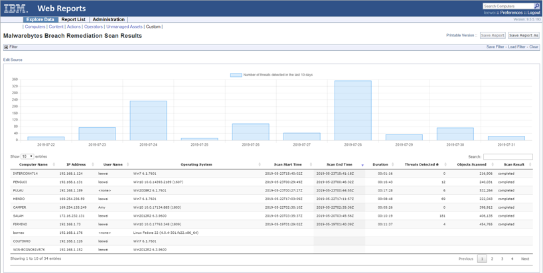This screenshot has height=273, width=543.
Task: Open the Unmanaged Assets submenu link
Action: click(124, 27)
